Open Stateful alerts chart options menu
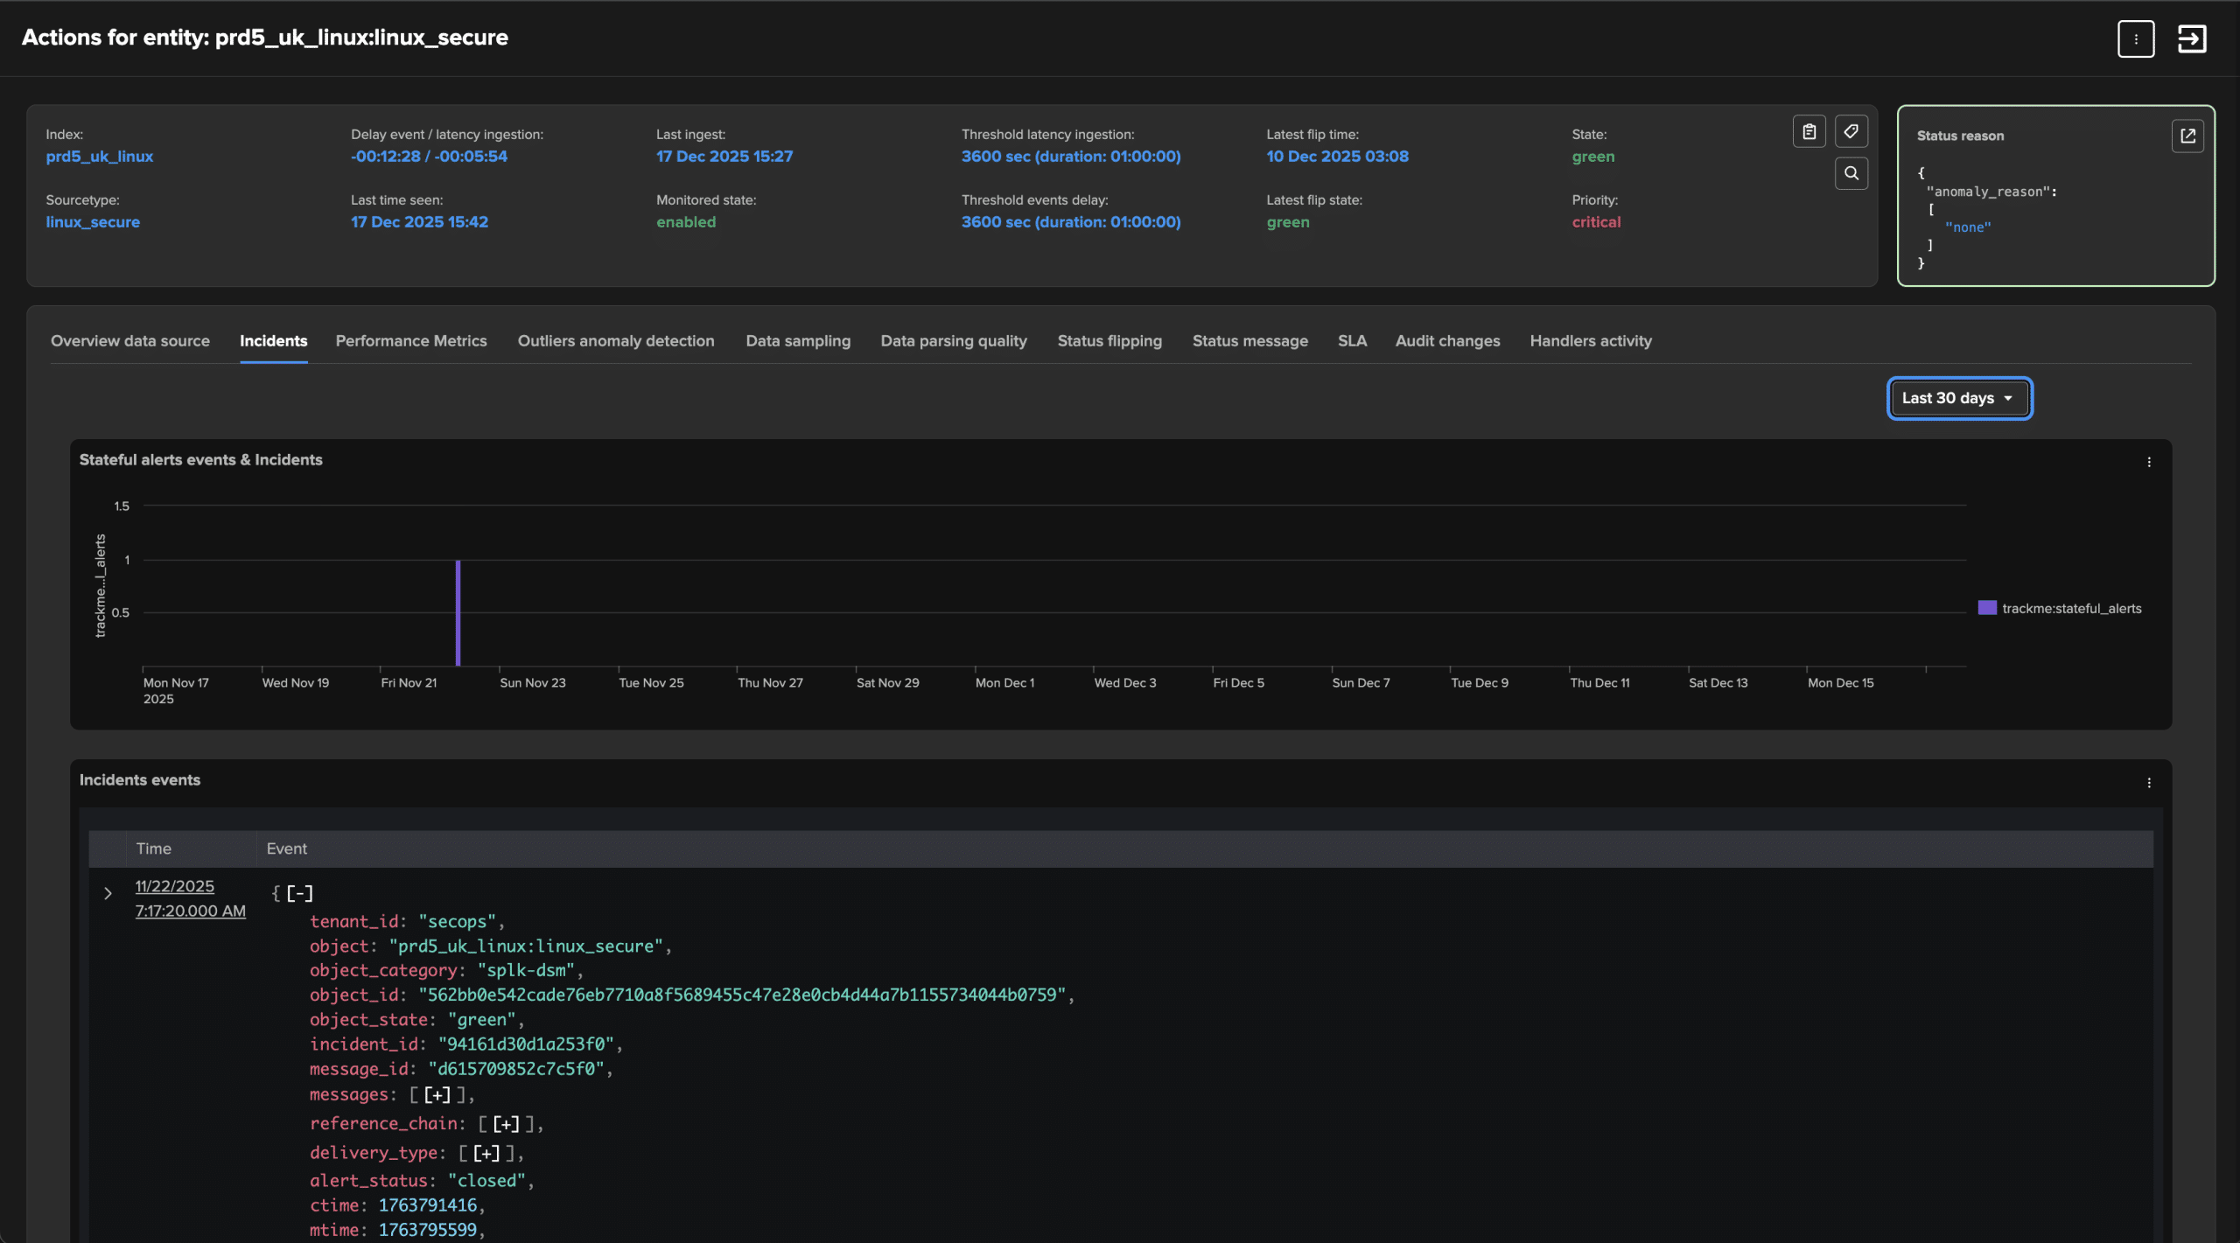This screenshot has height=1243, width=2240. (x=2149, y=462)
